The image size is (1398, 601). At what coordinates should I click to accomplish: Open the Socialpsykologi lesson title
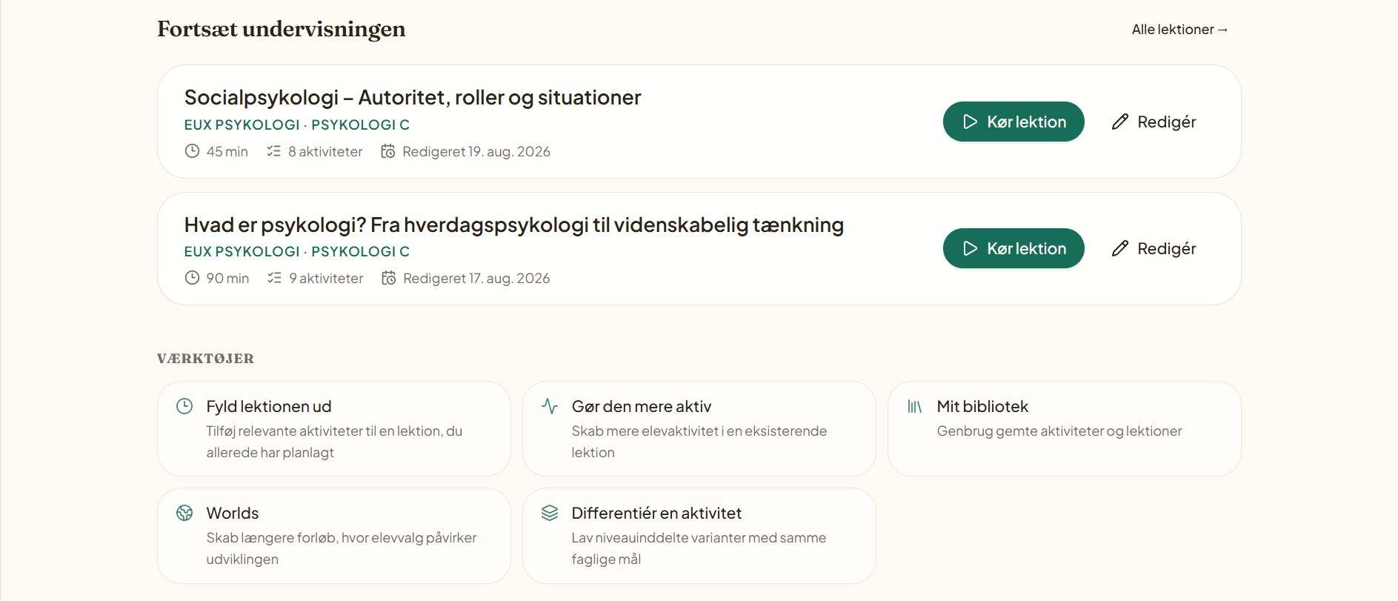tap(413, 97)
